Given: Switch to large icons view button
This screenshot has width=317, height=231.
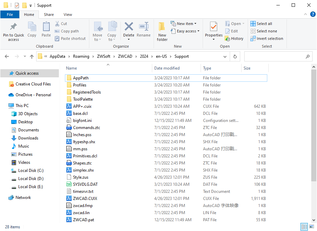Looking at the screenshot, I should tap(312, 227).
